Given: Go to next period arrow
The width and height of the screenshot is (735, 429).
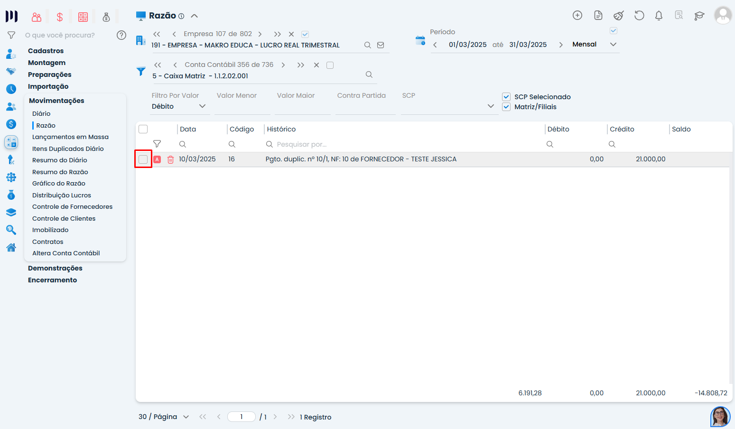Looking at the screenshot, I should (x=561, y=45).
